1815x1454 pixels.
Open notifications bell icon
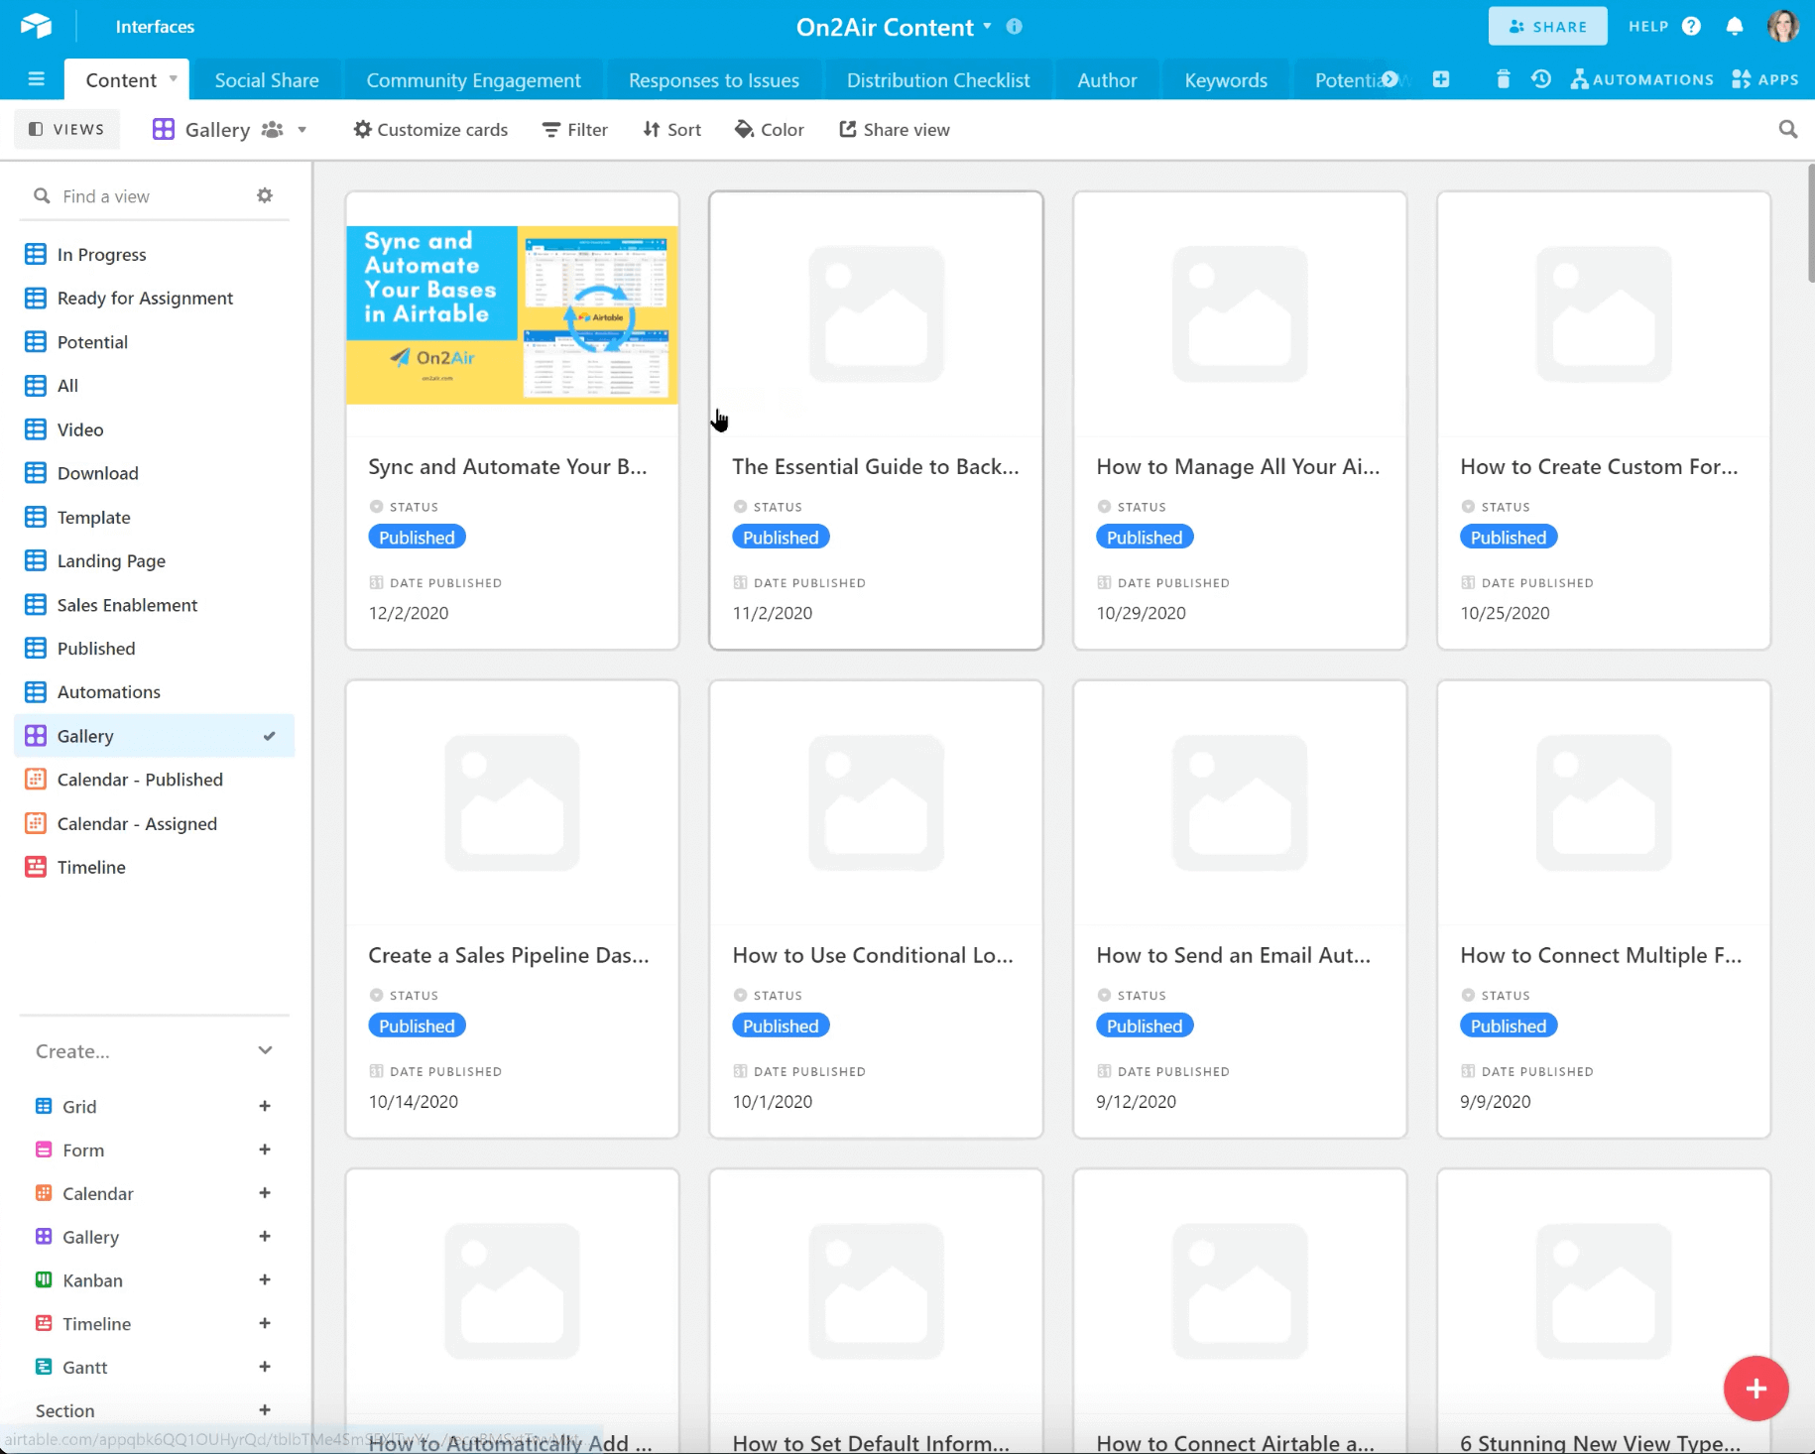click(1735, 27)
